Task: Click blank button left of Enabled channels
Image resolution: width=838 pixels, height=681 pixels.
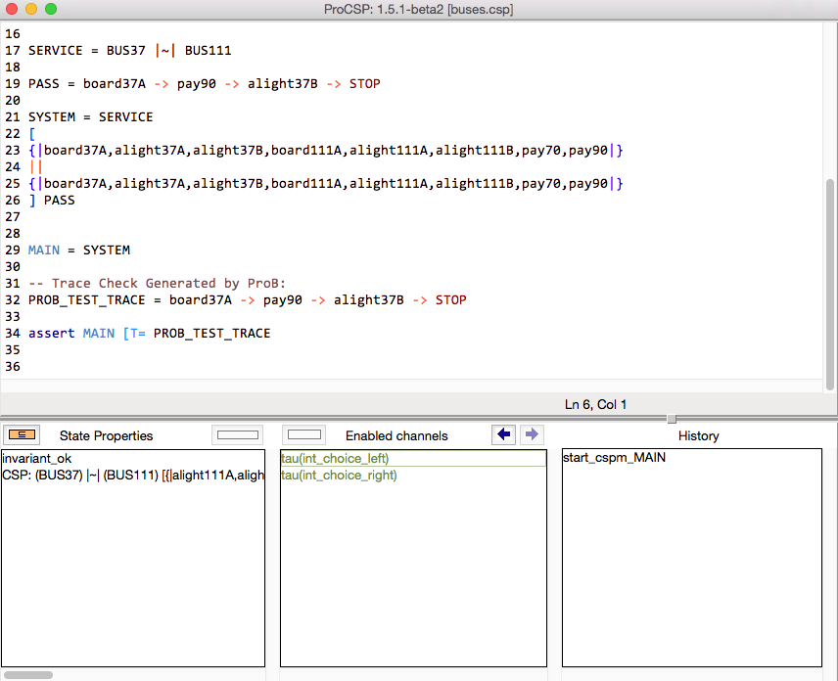Action: (x=305, y=434)
